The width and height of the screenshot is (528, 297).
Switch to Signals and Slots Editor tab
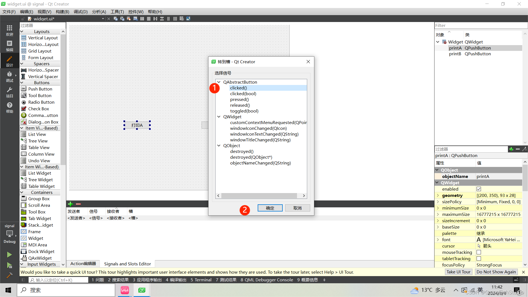pos(127,264)
